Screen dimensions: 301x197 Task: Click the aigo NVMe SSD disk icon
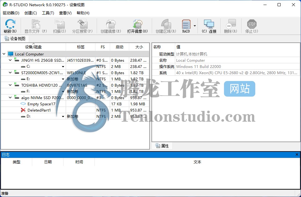[x=17, y=98]
